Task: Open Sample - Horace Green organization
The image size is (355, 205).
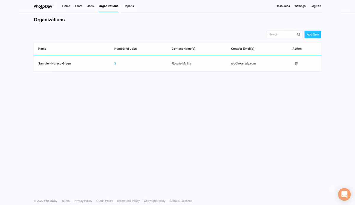Action: click(54, 63)
